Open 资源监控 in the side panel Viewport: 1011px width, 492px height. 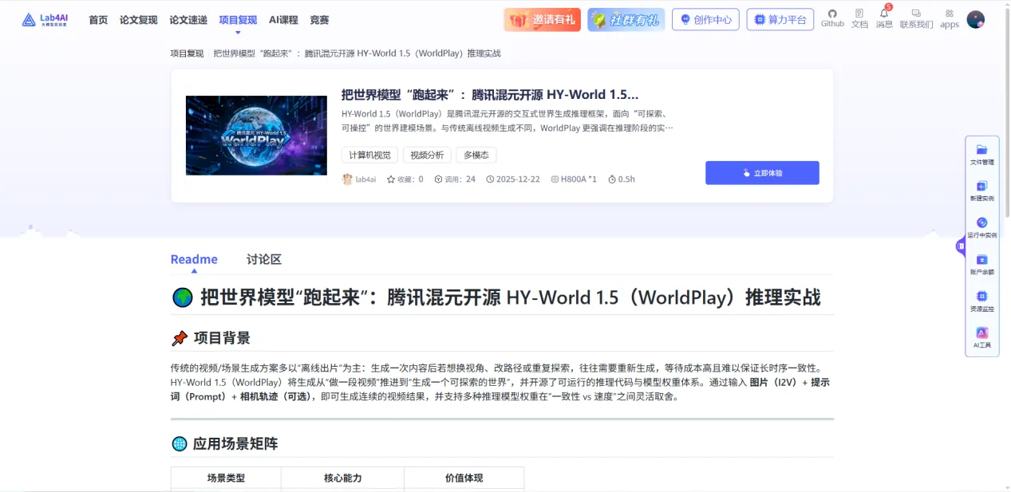click(x=982, y=301)
